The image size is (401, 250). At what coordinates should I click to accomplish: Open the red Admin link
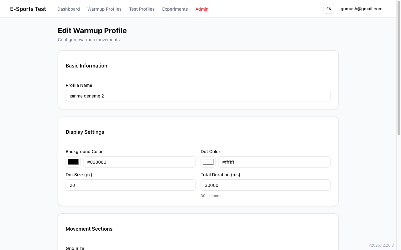point(202,9)
